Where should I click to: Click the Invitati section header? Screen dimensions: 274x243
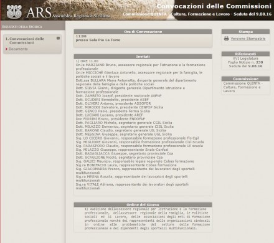(x=143, y=57)
